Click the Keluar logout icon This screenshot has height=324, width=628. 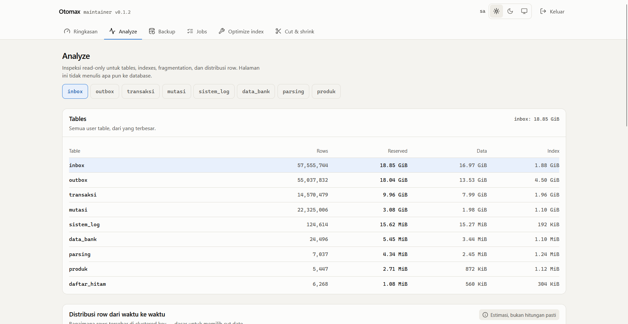(543, 11)
